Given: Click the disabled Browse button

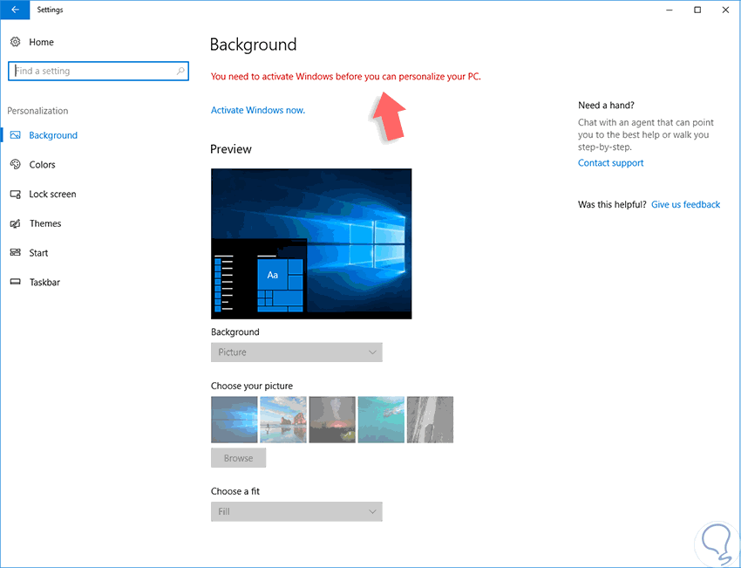Looking at the screenshot, I should (x=238, y=458).
